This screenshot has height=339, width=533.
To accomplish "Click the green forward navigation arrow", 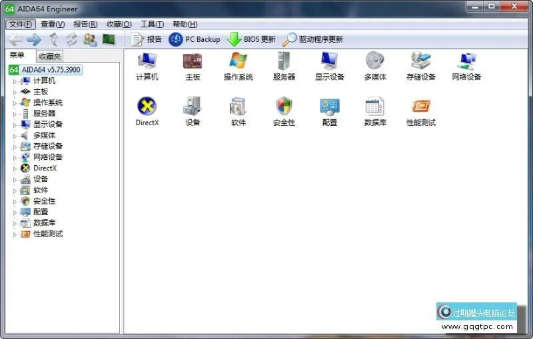I will [34, 40].
